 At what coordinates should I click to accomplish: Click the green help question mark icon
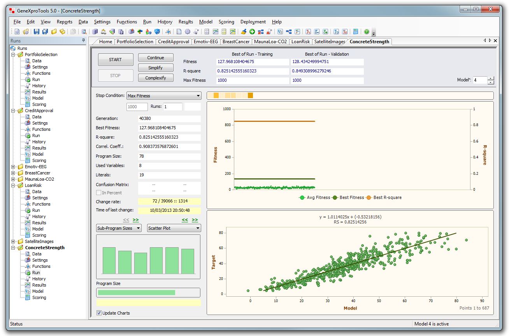point(367,32)
